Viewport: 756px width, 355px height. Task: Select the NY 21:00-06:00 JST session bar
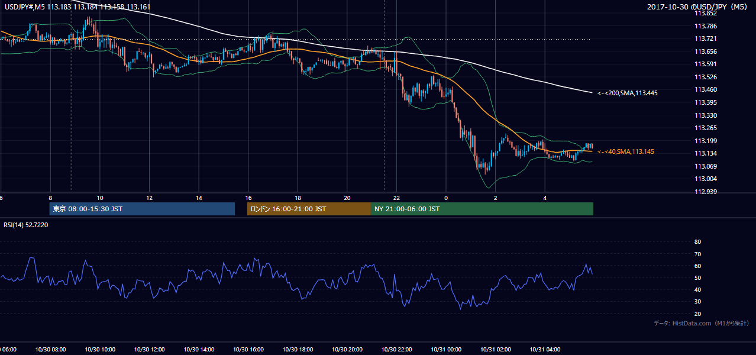pyautogui.click(x=482, y=209)
